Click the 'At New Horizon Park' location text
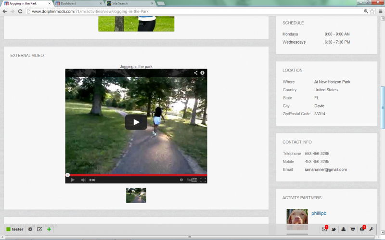This screenshot has width=385, height=240. coord(332,82)
